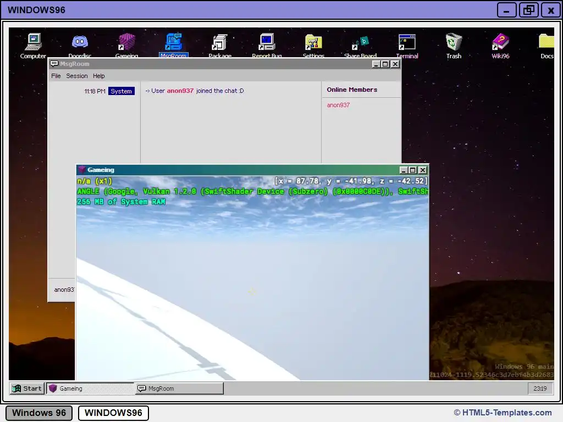Click the 256 MB of System RAM text
The width and height of the screenshot is (563, 422).
121,202
